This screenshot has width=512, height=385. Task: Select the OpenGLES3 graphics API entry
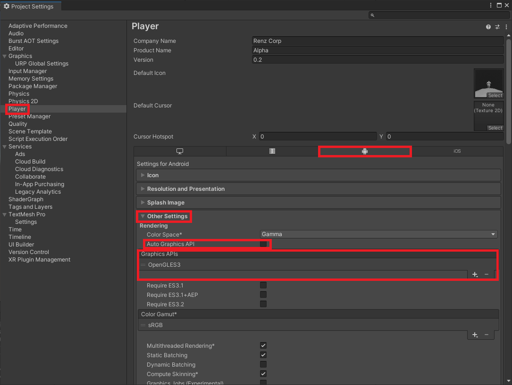pos(164,265)
